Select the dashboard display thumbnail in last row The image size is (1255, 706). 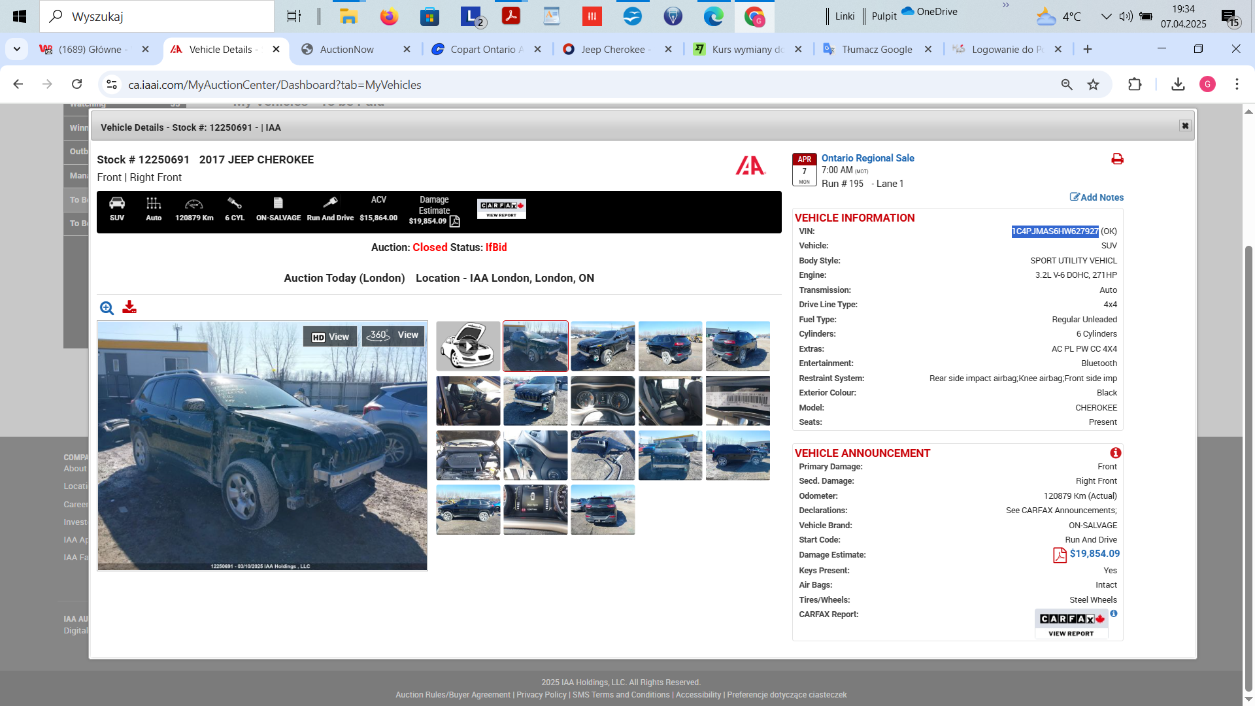pos(535,509)
